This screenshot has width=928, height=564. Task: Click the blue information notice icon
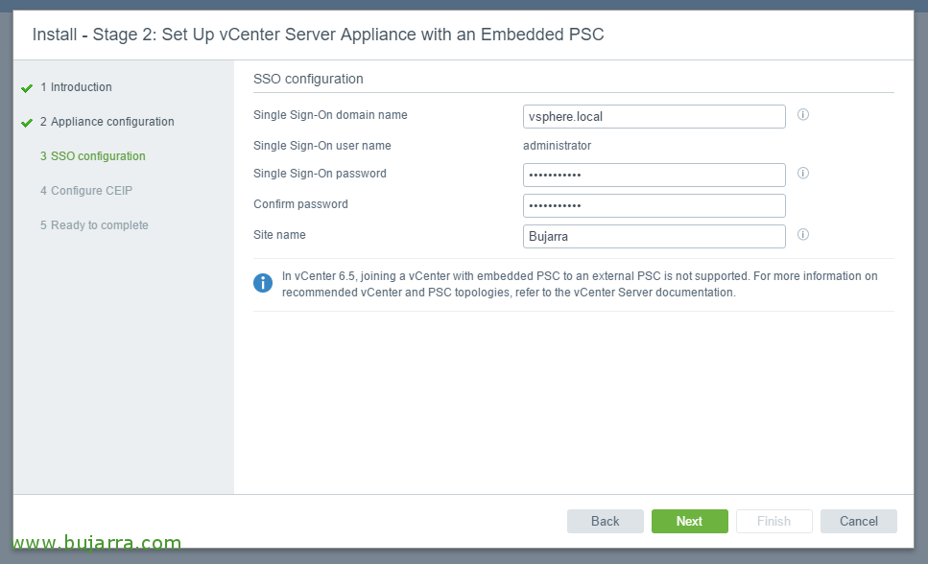point(263,283)
